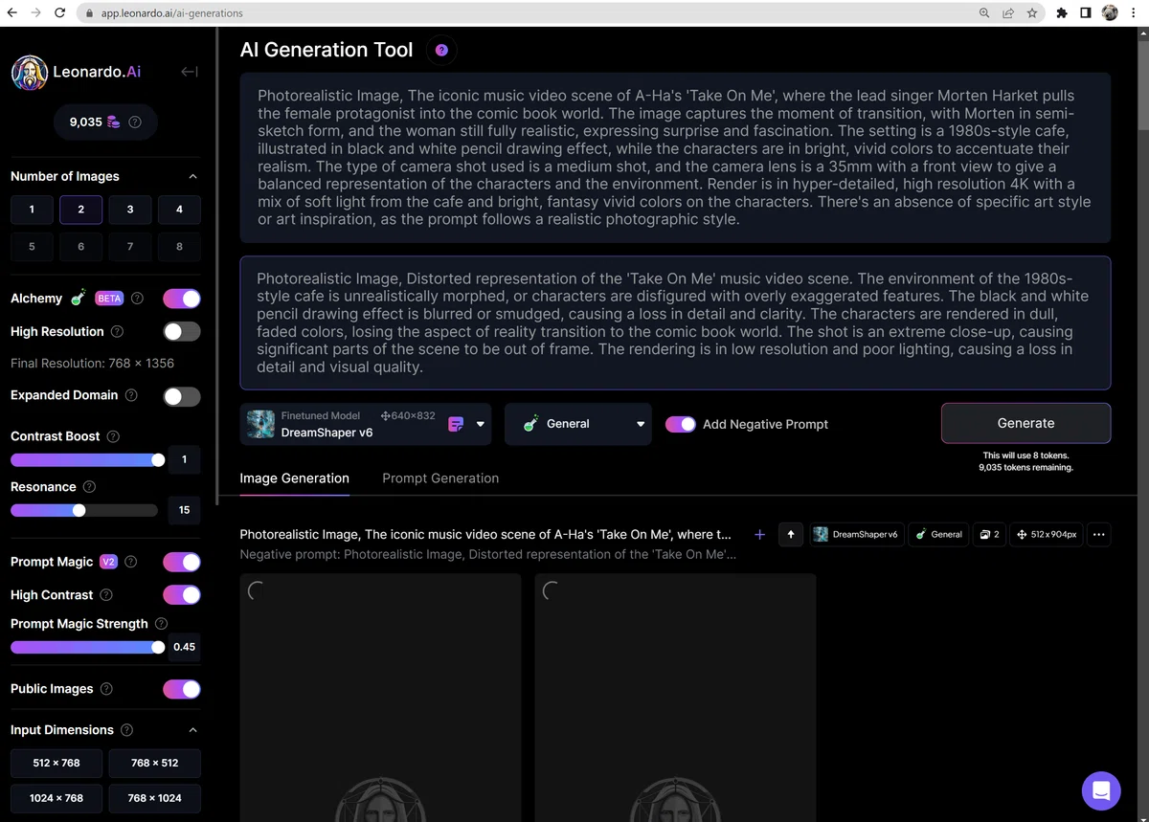
Task: Click the Input Dimensions help icon
Action: tap(127, 730)
